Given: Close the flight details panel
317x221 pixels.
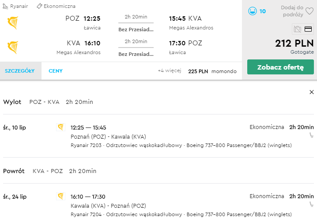Looking at the screenshot, I should [x=312, y=92].
